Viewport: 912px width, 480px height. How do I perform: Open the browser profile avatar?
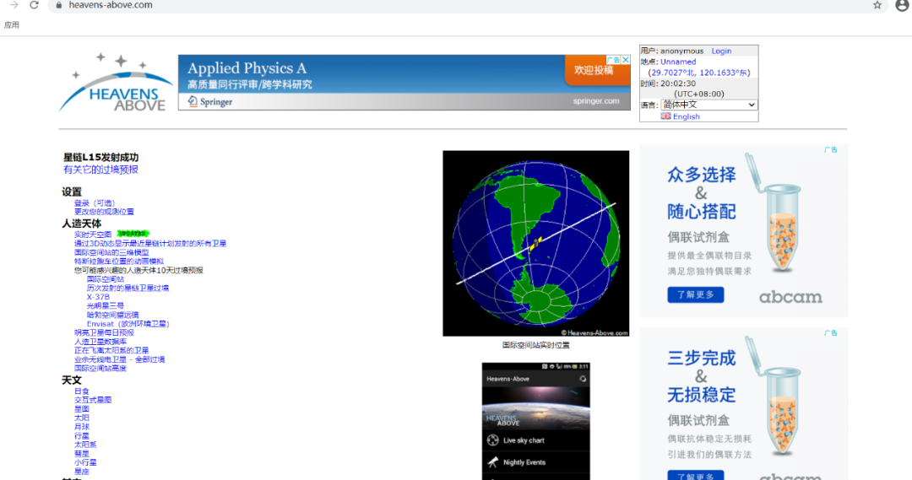[902, 5]
